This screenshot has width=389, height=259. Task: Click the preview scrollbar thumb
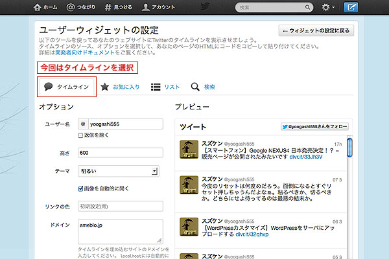(x=349, y=148)
